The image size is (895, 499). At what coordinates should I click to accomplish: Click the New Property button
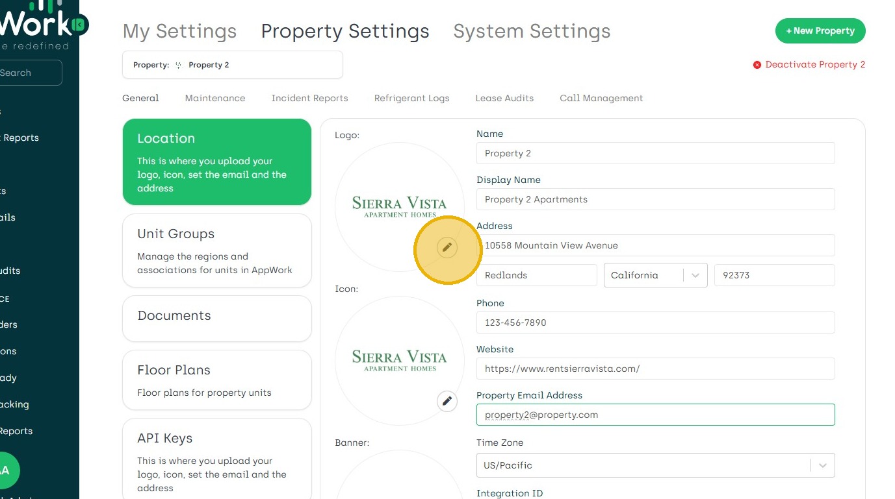[x=820, y=30]
